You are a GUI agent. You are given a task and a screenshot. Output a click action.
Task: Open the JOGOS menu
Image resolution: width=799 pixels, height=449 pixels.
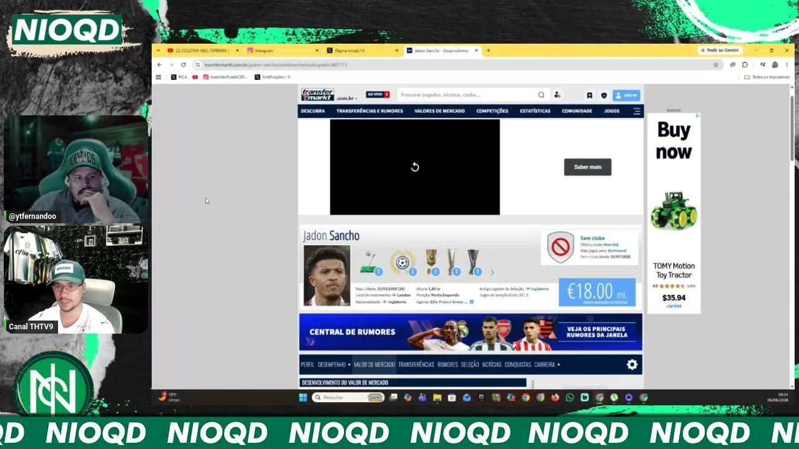coord(612,111)
